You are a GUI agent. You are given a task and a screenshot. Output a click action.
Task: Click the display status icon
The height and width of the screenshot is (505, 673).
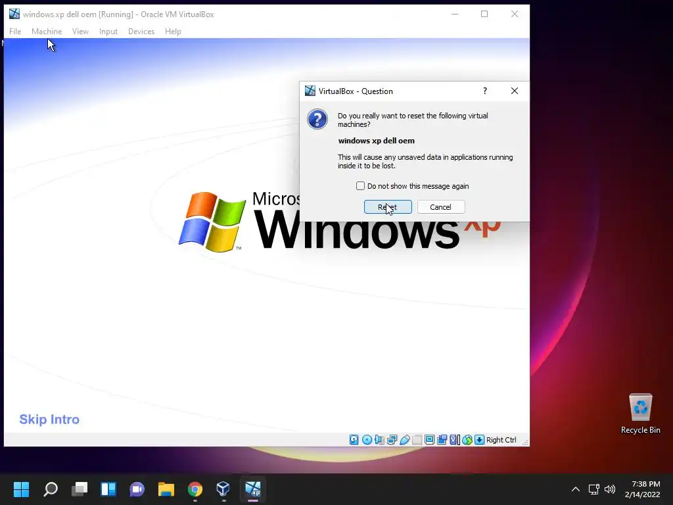click(x=429, y=440)
